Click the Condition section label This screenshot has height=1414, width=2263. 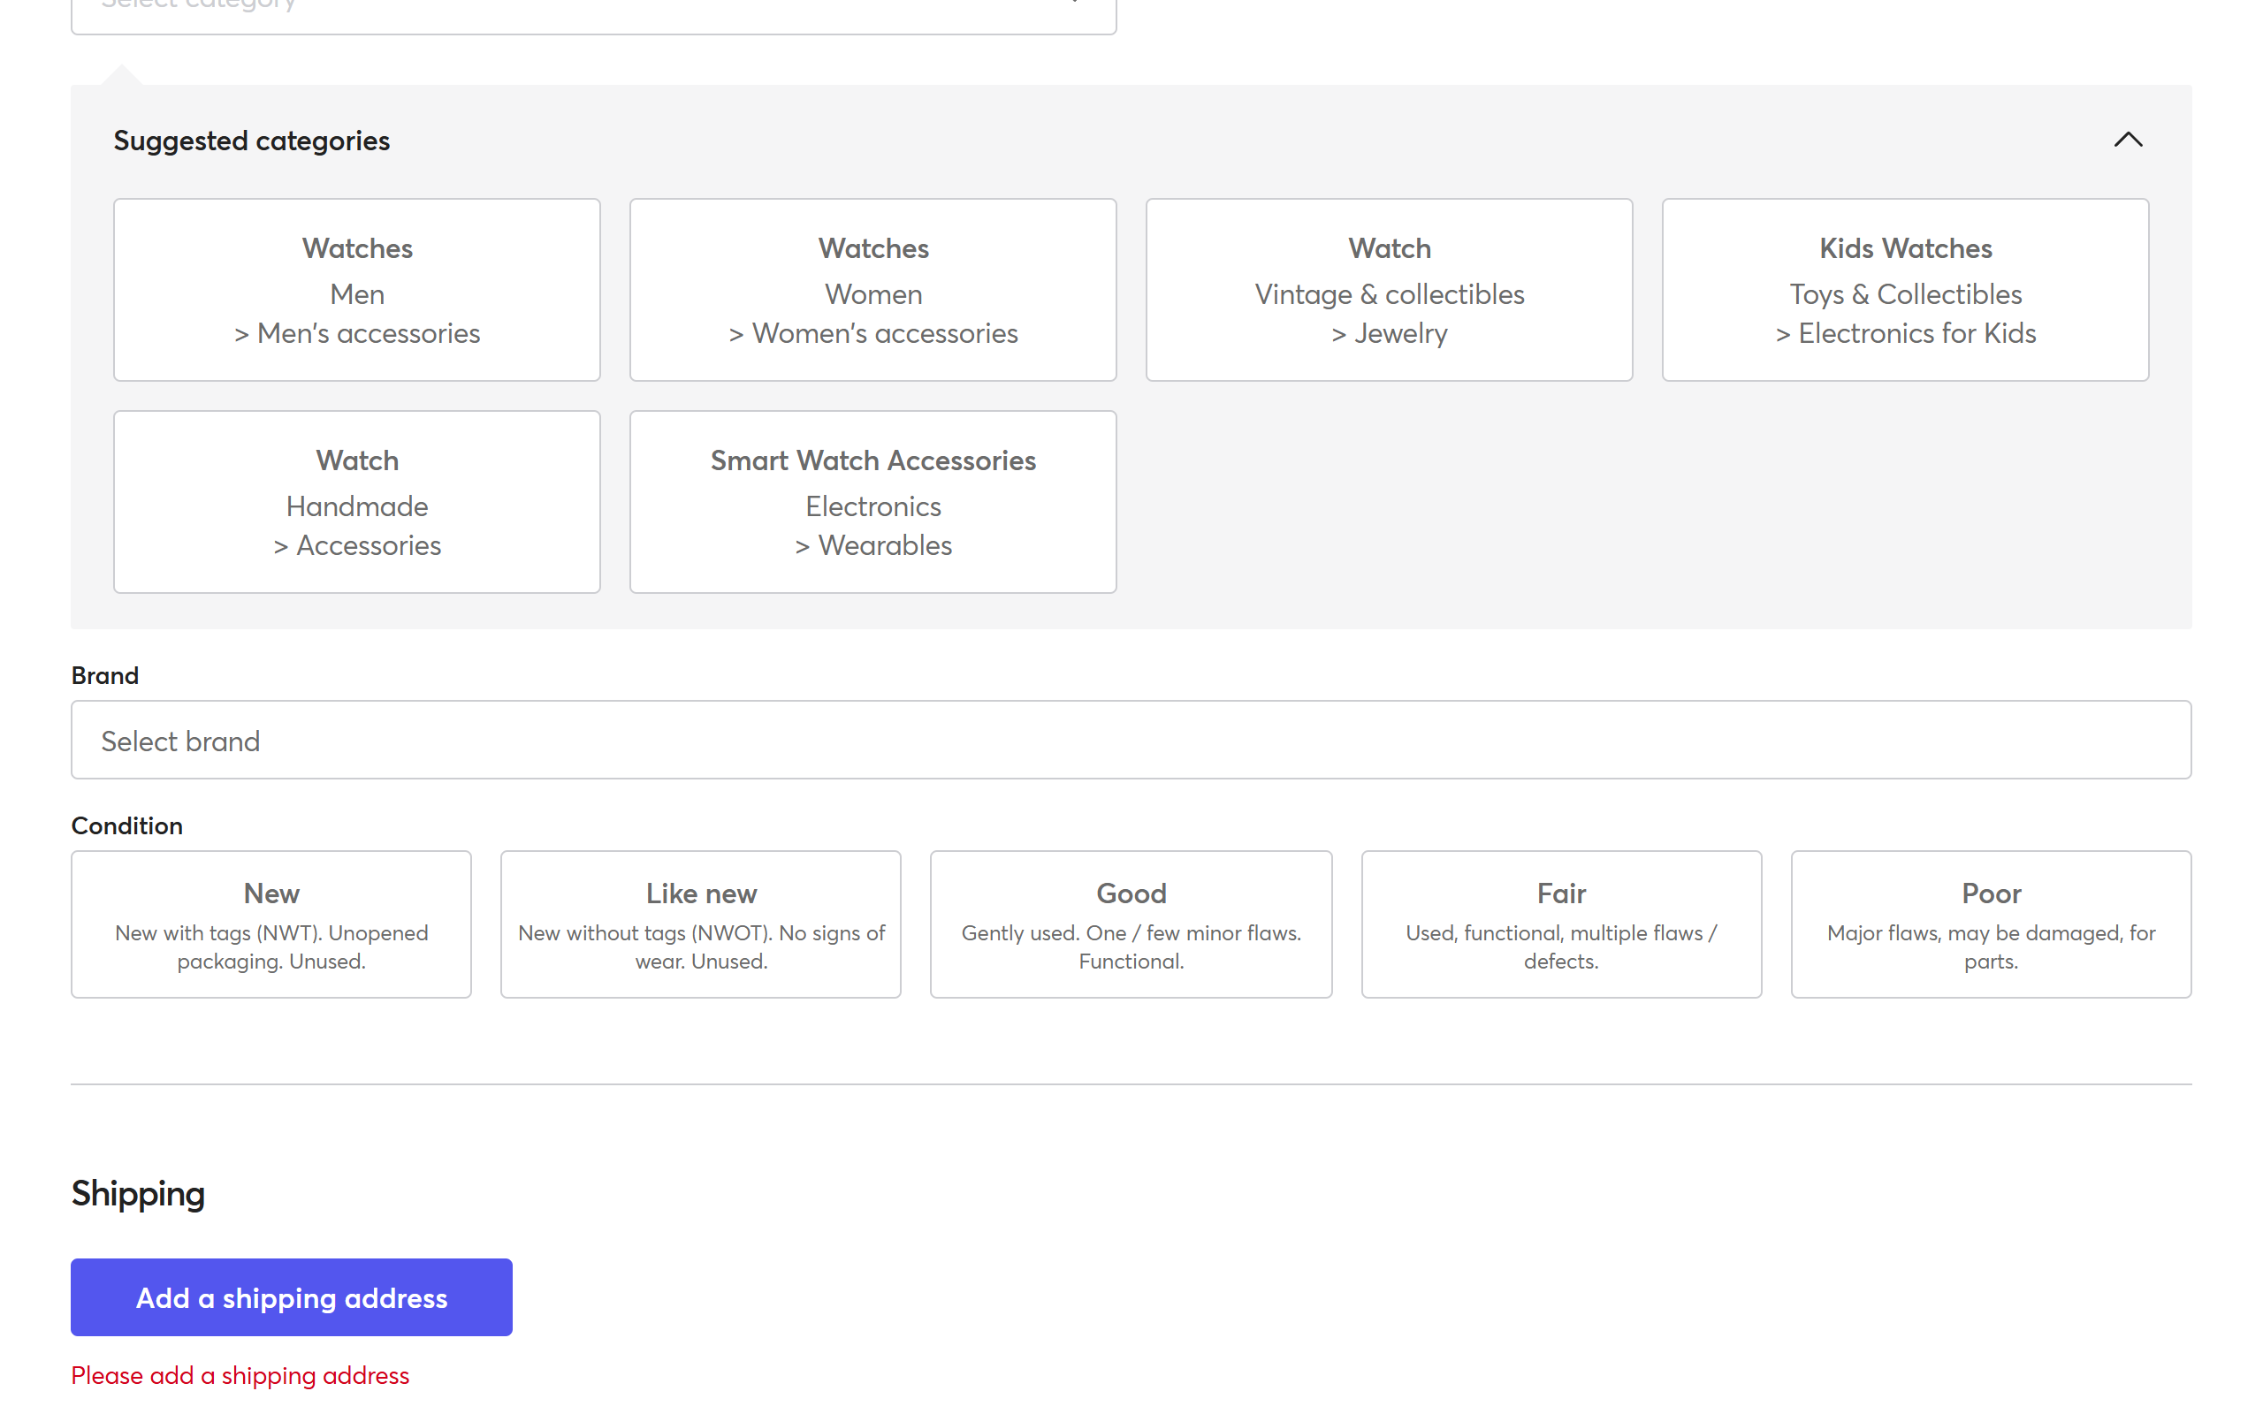tap(127, 825)
